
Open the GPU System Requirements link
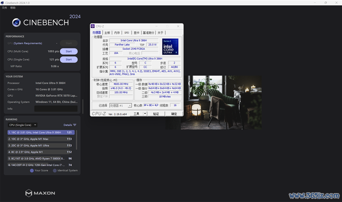(x=28, y=43)
